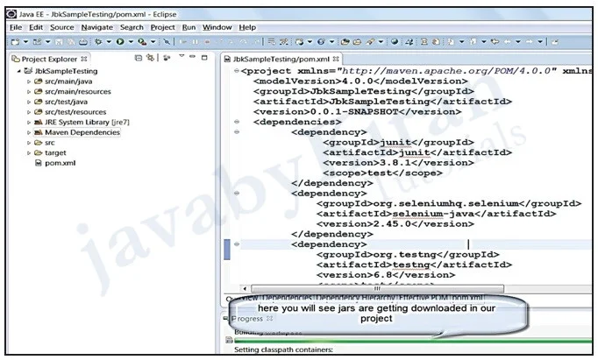Click the Search flashlight toolbar icon
This screenshot has width=598, height=360.
pos(370,42)
